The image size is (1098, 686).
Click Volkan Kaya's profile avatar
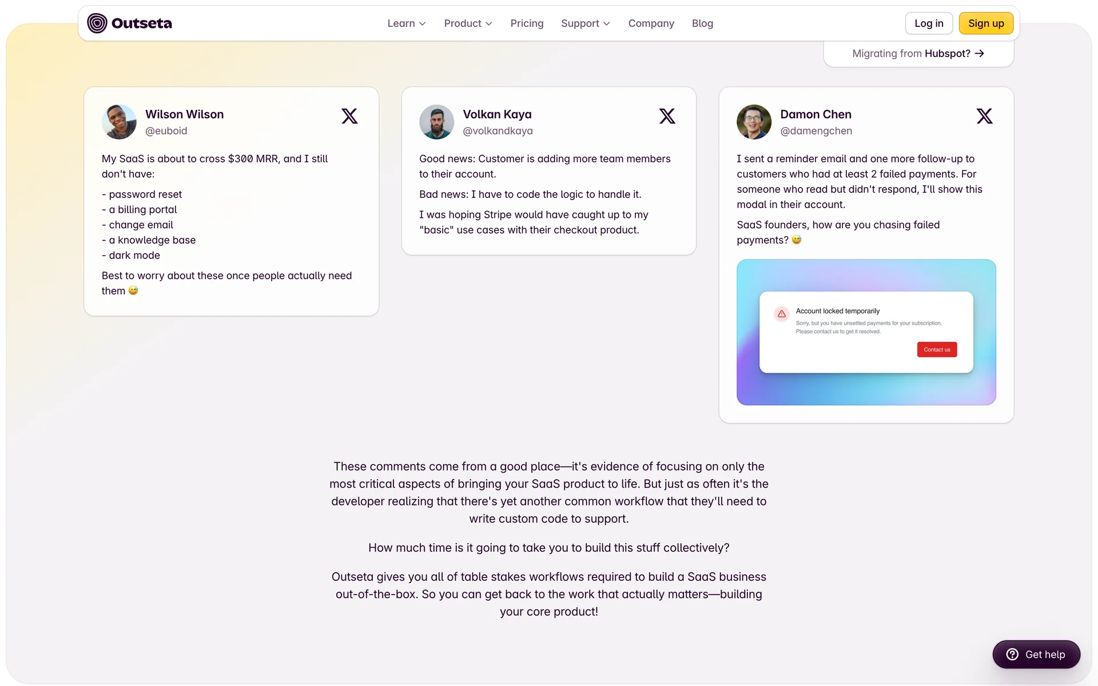click(436, 122)
